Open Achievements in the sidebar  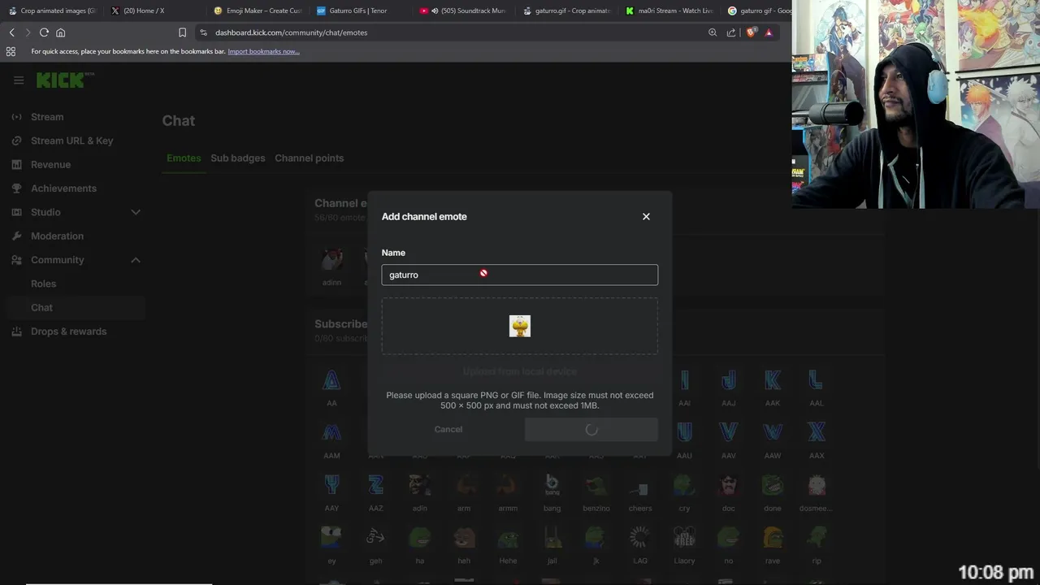click(x=63, y=188)
